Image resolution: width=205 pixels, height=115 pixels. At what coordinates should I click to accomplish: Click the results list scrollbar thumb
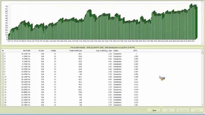click(x=202, y=52)
